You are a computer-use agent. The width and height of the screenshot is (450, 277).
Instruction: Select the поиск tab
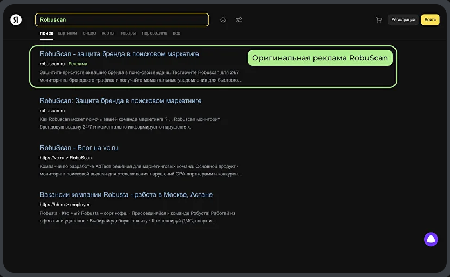pyautogui.click(x=46, y=33)
